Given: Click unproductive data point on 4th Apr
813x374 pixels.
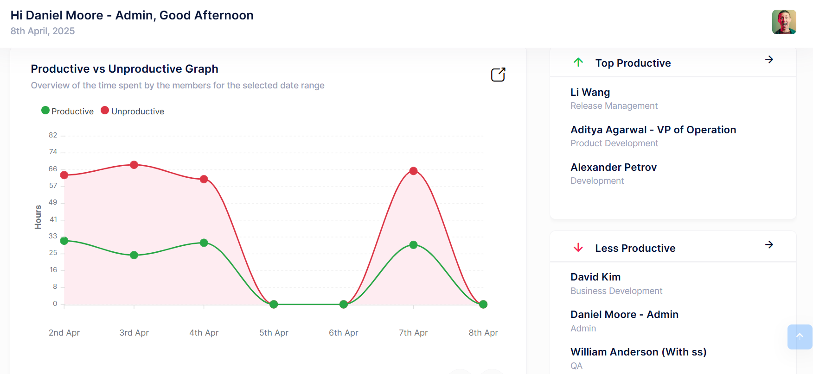Looking at the screenshot, I should 204,179.
